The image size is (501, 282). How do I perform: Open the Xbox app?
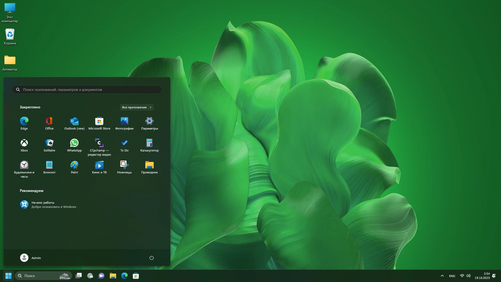(24, 145)
